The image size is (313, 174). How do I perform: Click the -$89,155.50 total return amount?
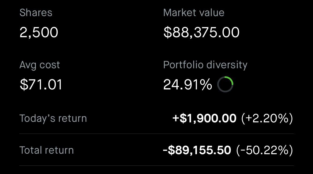coord(197,150)
